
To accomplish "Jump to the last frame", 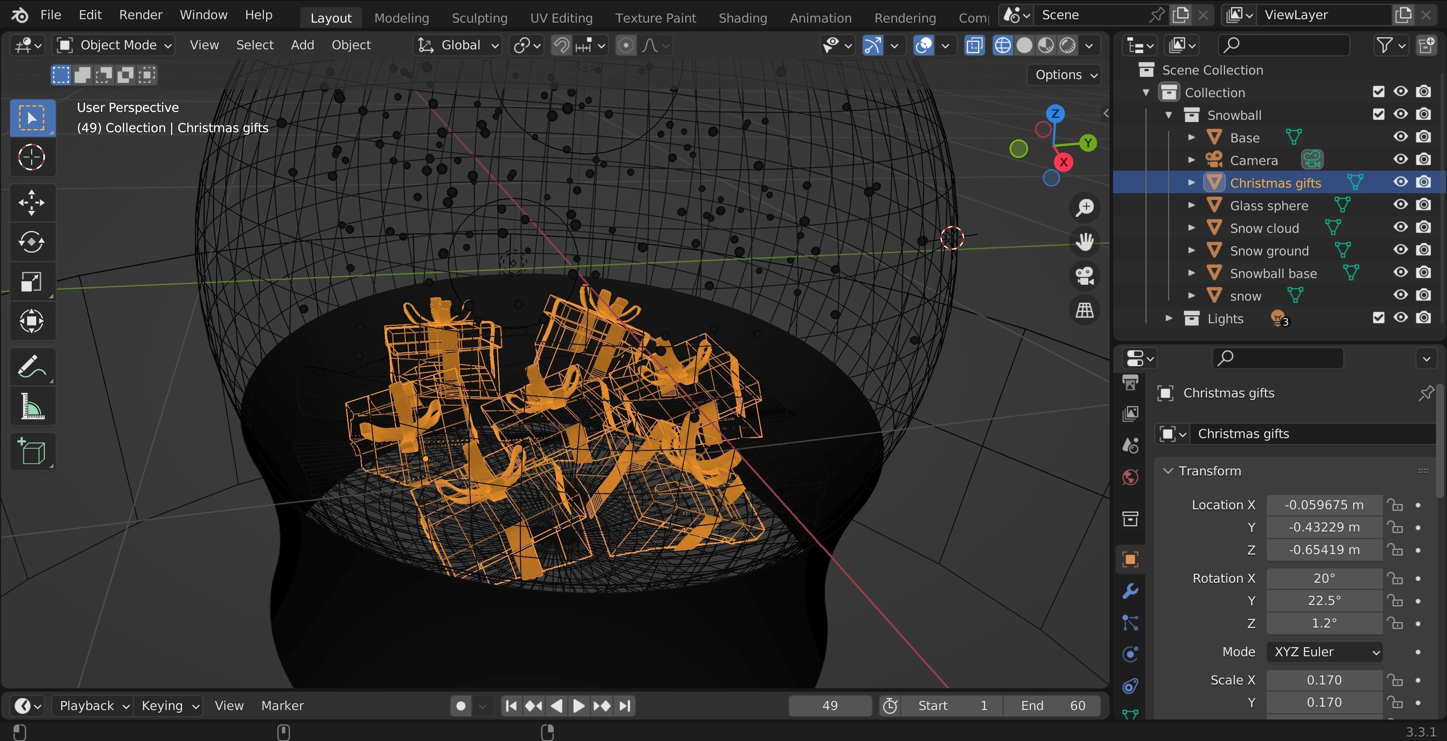I will [x=625, y=706].
